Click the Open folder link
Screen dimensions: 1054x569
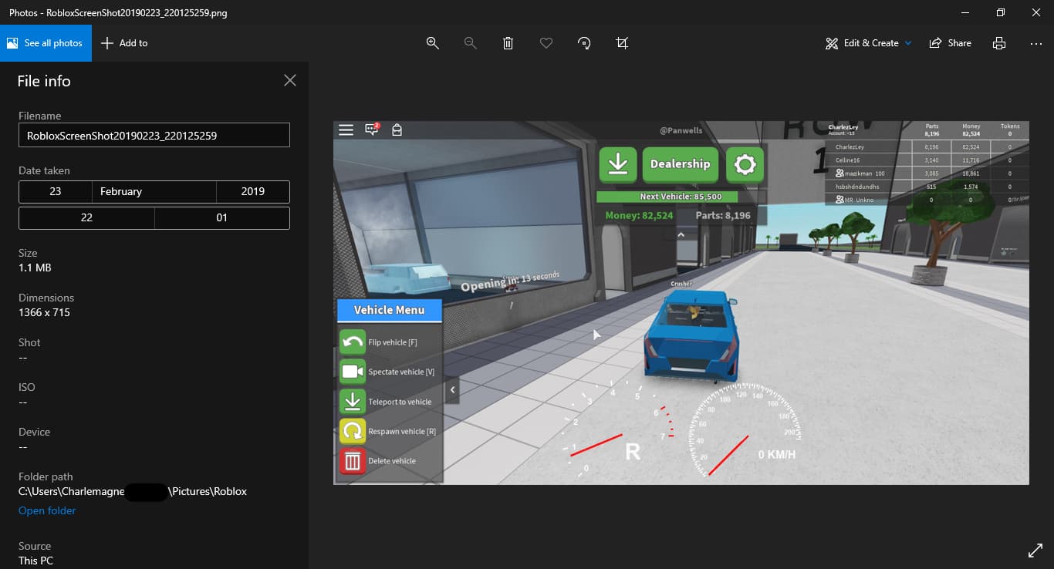coord(47,510)
